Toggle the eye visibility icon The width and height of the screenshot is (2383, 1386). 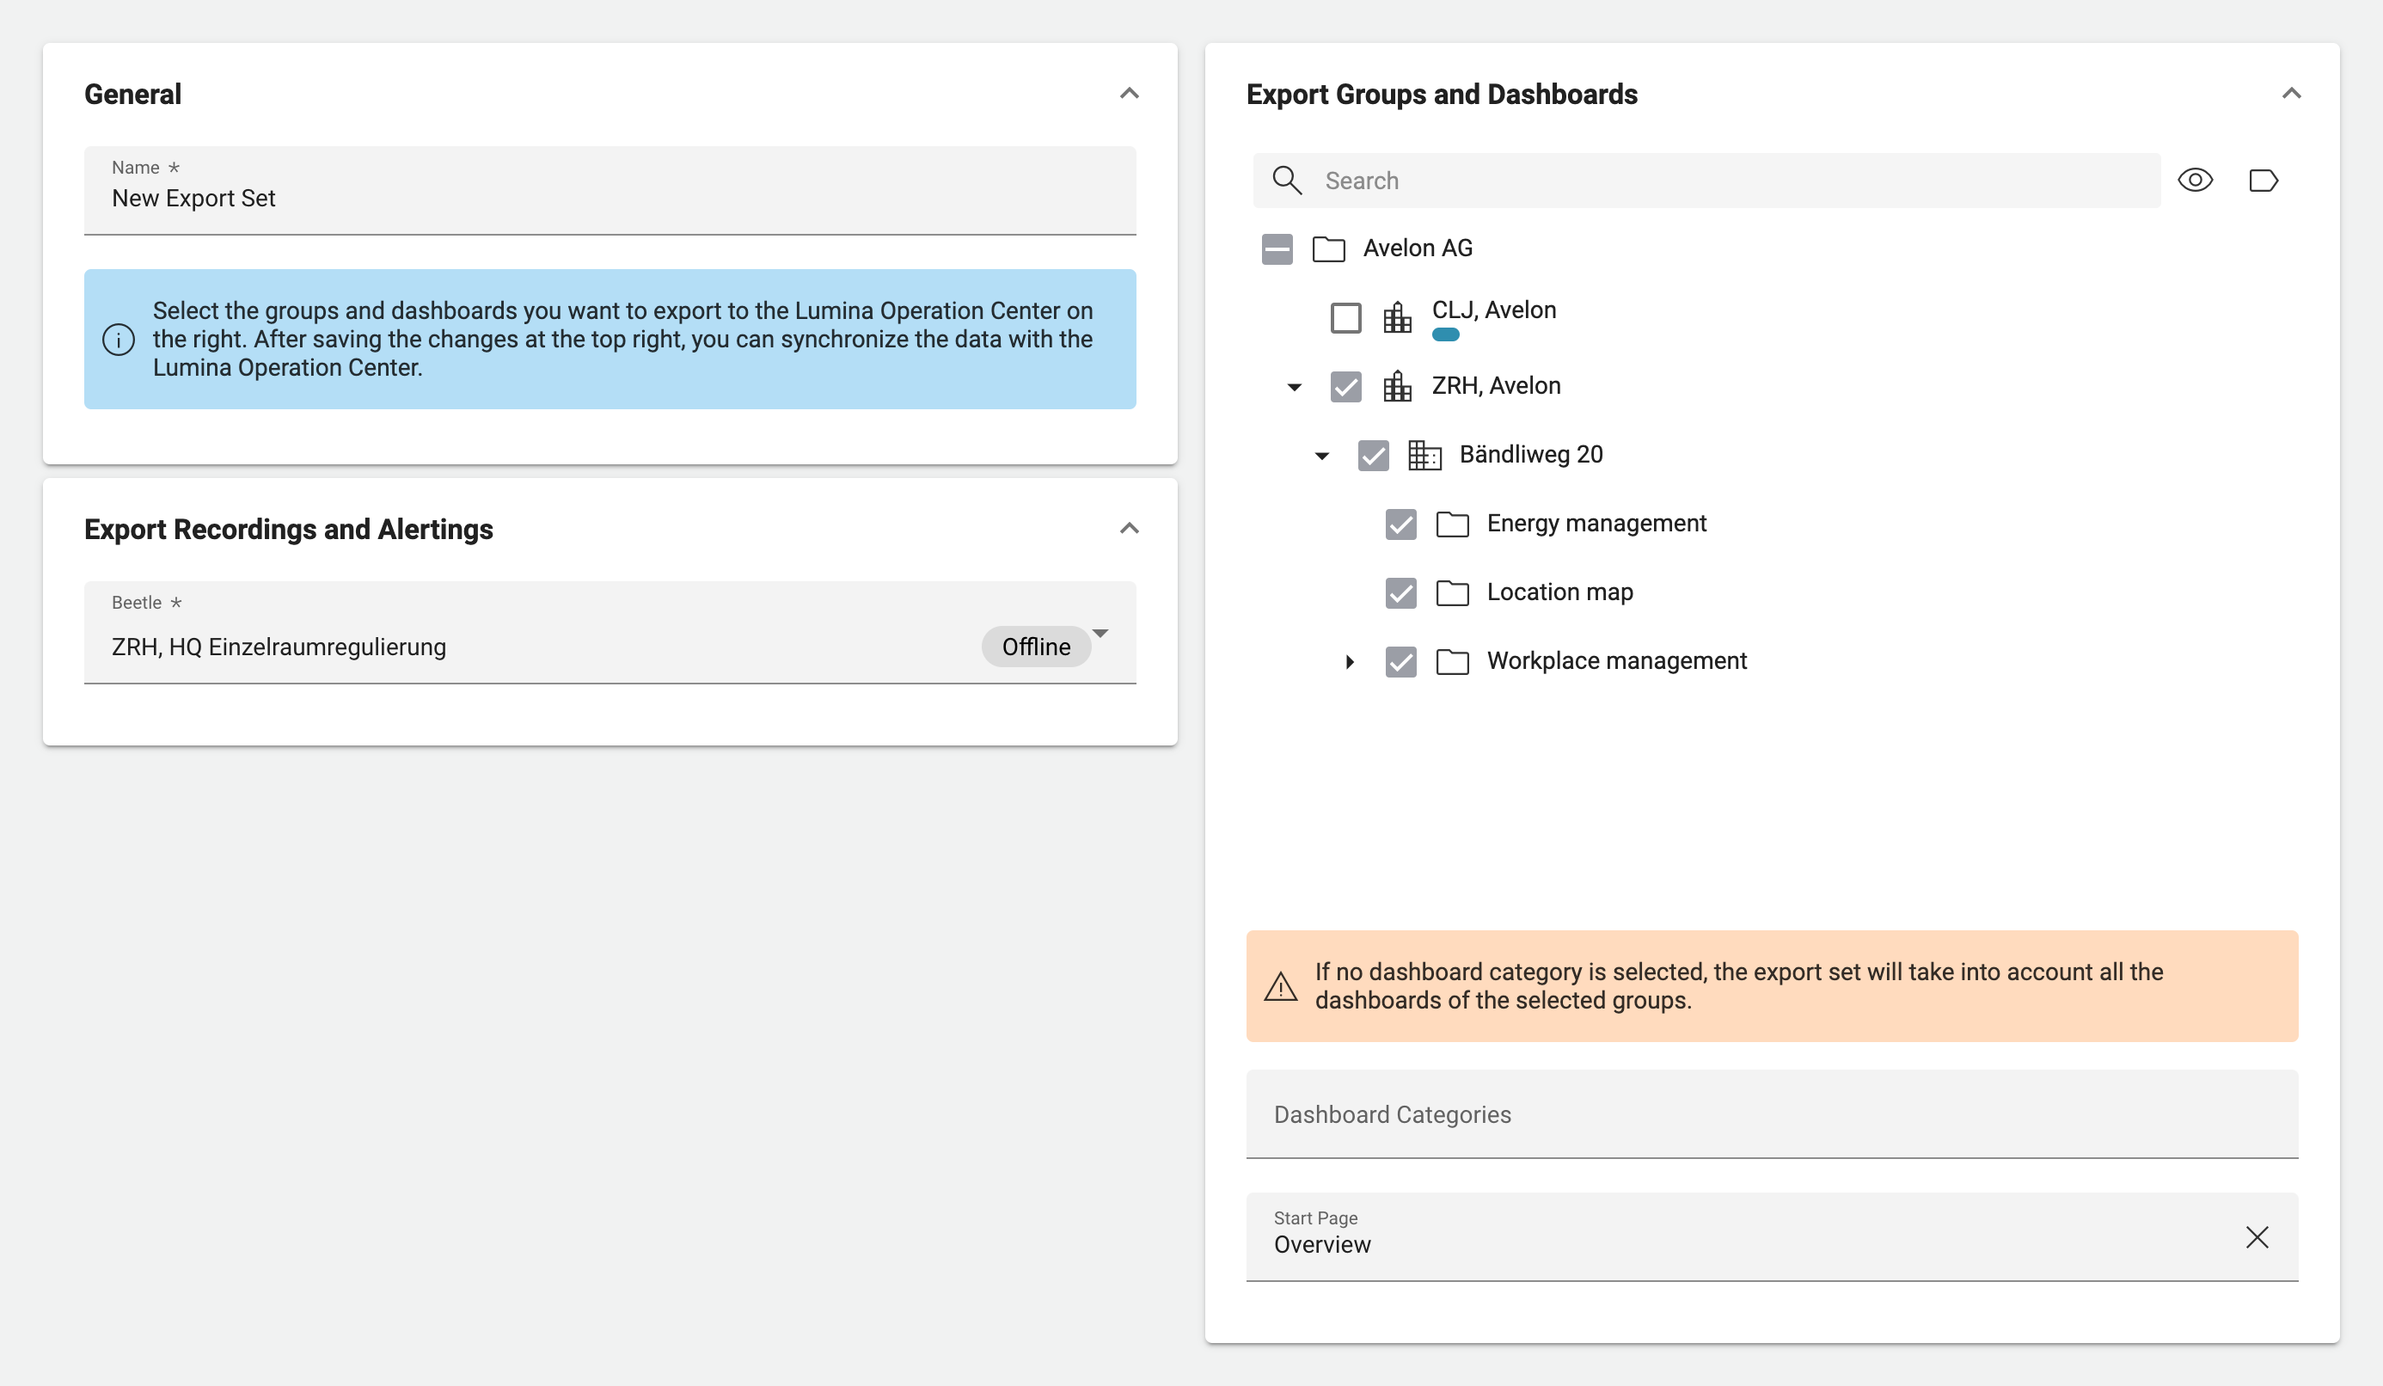[2195, 180]
